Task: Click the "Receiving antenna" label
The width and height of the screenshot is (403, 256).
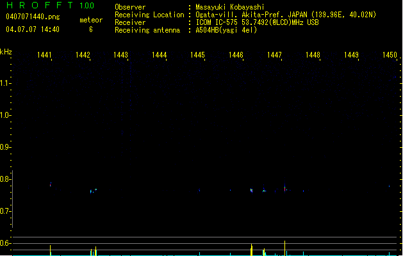Action: (x=147, y=30)
